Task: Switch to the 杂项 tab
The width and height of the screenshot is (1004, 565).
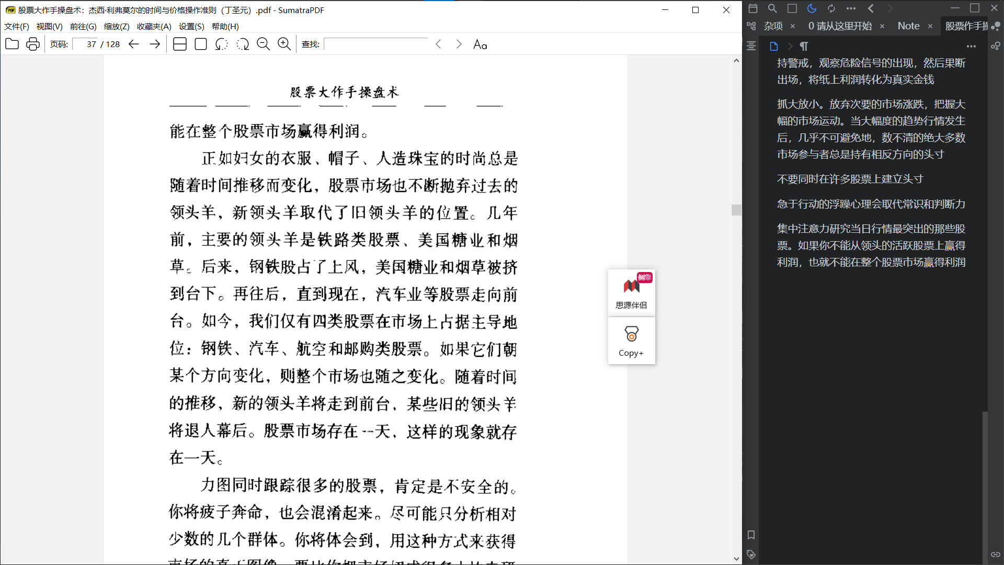Action: (x=772, y=26)
